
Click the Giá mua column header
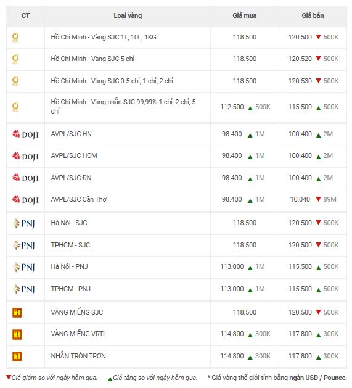(x=244, y=15)
